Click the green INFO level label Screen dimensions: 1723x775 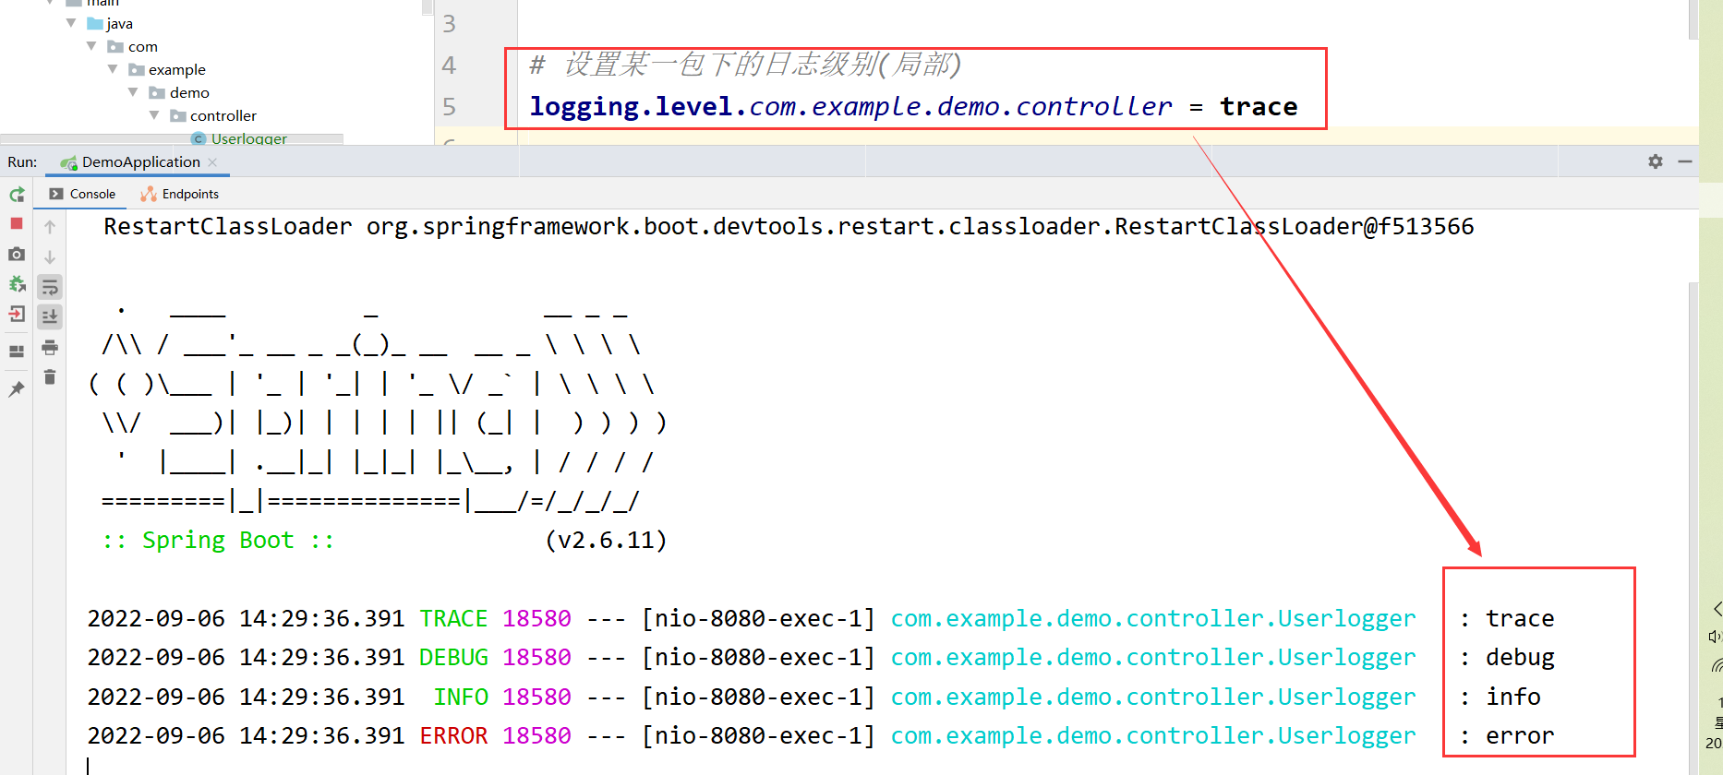coord(461,697)
